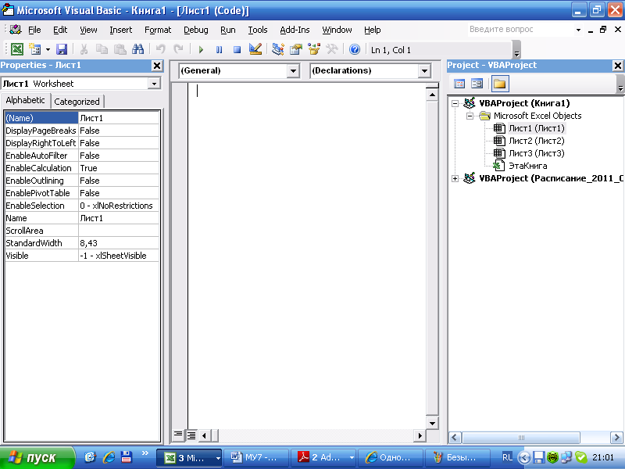Screen dimensions: 625x469
Task: Open the 2 Ad... Adobe taskbar button
Action: pos(323,457)
